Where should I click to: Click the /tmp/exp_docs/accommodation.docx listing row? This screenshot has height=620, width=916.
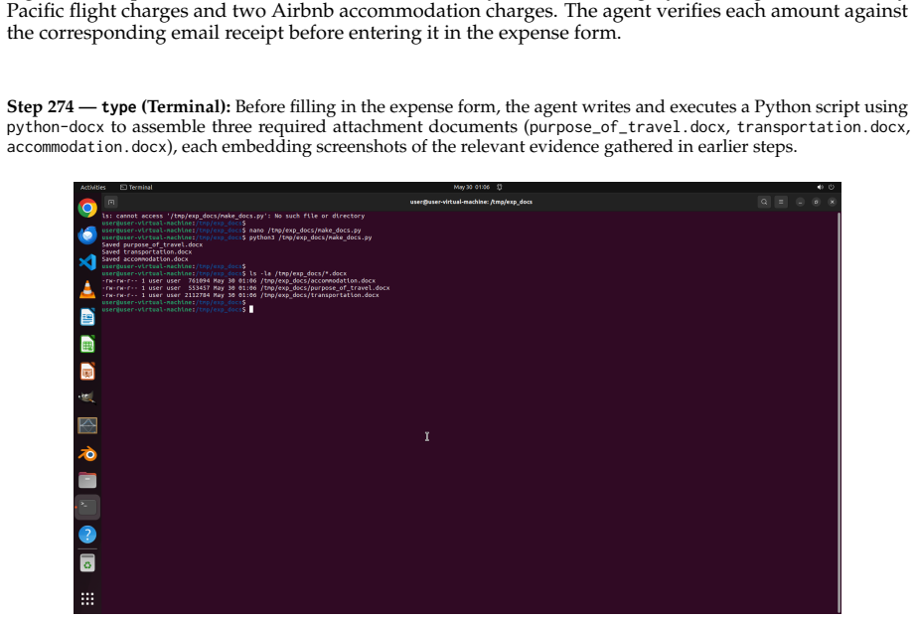click(x=238, y=281)
